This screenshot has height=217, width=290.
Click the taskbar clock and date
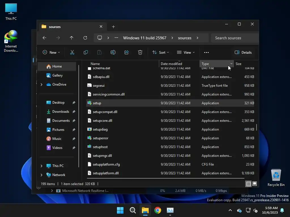click(x=270, y=210)
